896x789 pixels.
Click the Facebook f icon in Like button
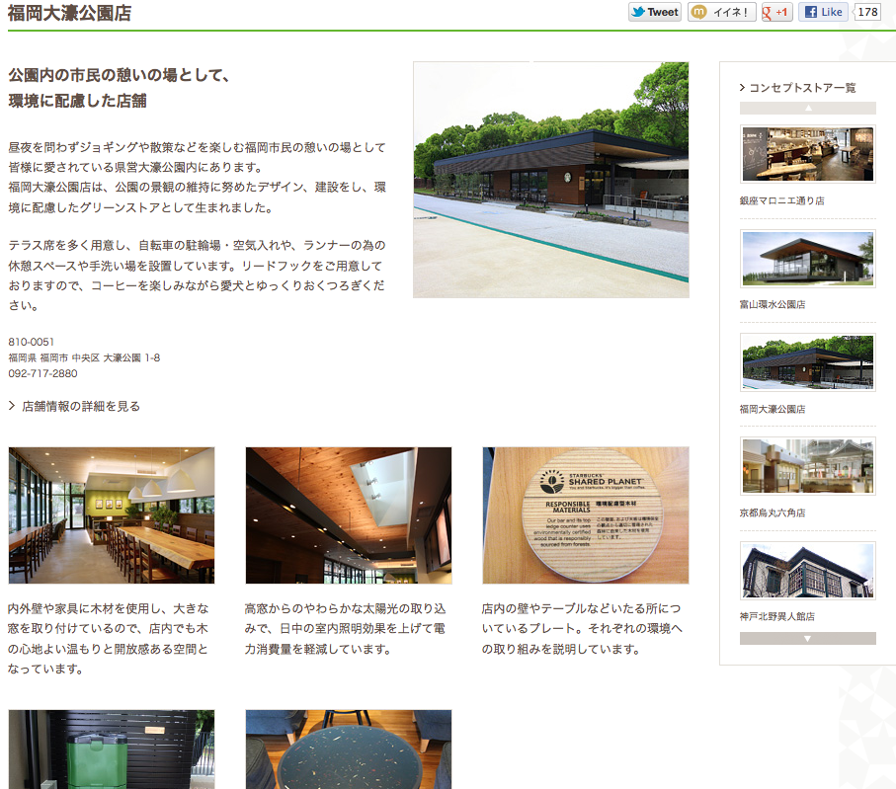(x=810, y=12)
